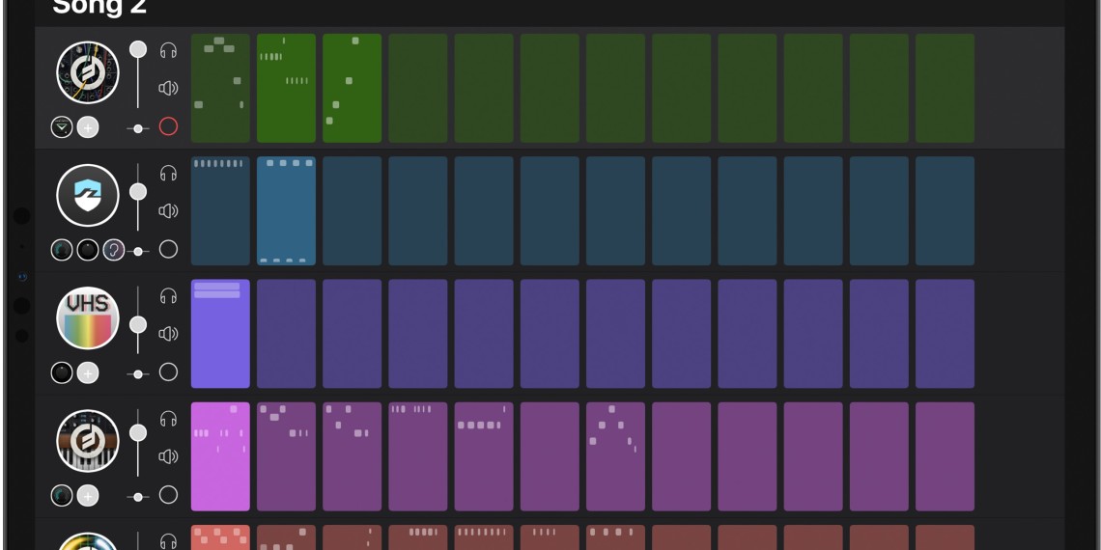Launch the fifth magenta clip with square row
Image resolution: width=1101 pixels, height=550 pixels.
[x=484, y=456]
